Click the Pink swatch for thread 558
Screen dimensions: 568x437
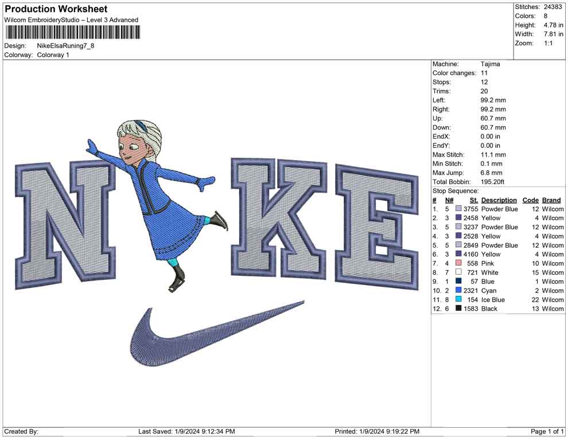click(x=458, y=263)
